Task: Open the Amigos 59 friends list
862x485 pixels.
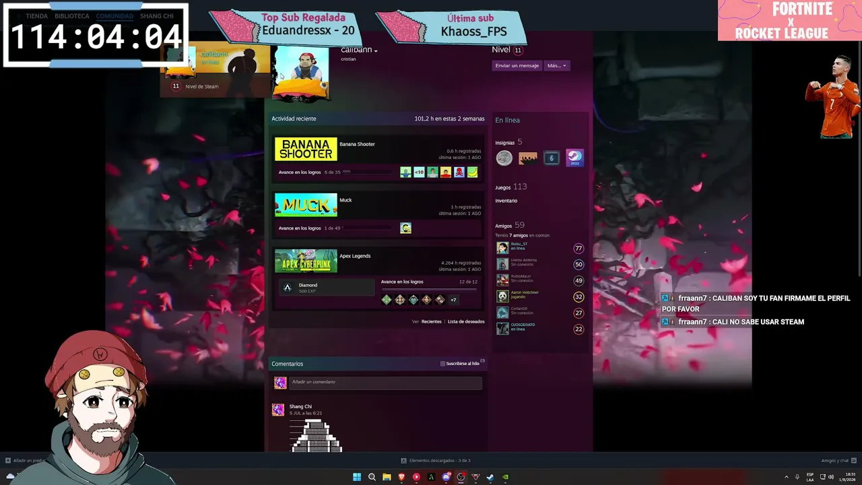Action: tap(510, 225)
